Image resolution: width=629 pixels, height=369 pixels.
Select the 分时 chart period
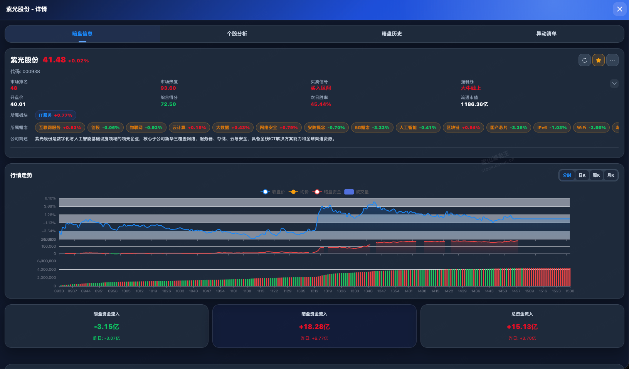point(567,175)
